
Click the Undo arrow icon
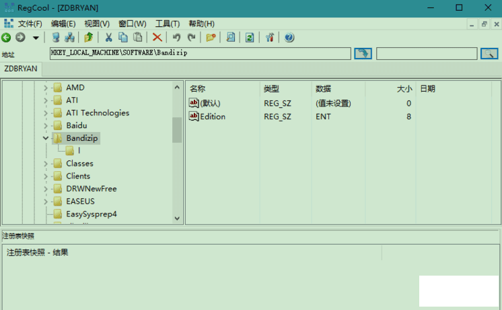[176, 38]
